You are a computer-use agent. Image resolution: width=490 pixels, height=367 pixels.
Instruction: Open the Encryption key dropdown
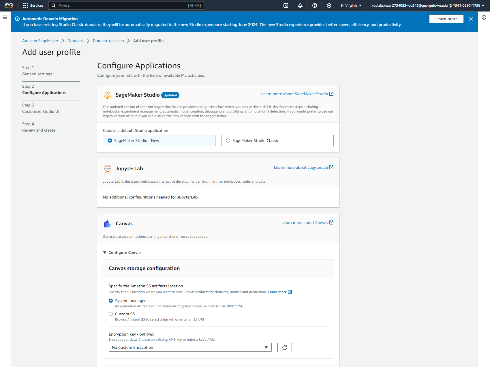190,347
